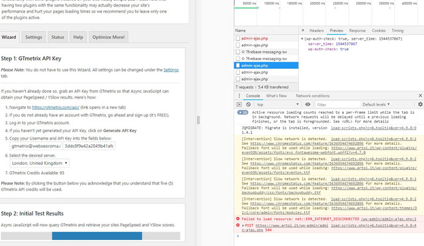Click the GTmetrix username email field

(36, 146)
